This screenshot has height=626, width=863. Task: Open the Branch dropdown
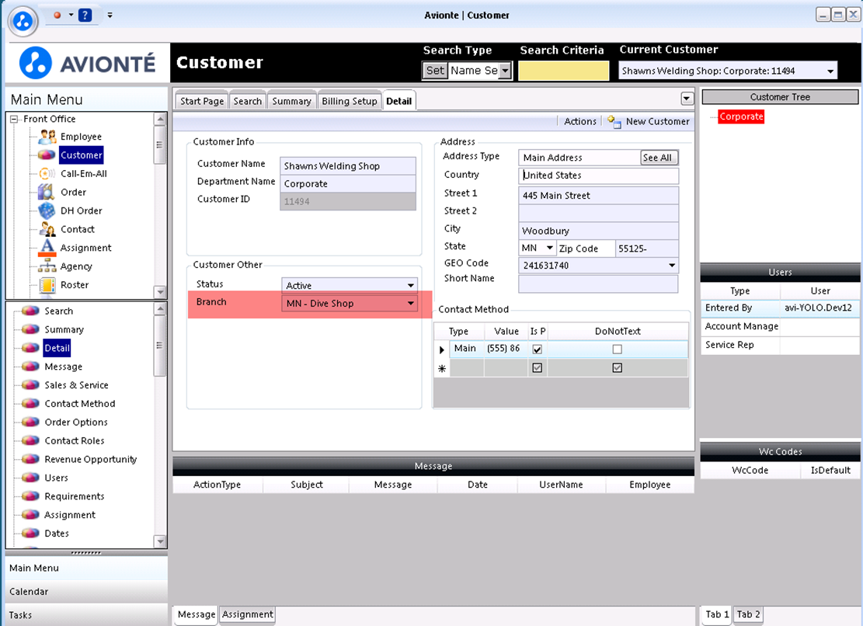(x=410, y=303)
